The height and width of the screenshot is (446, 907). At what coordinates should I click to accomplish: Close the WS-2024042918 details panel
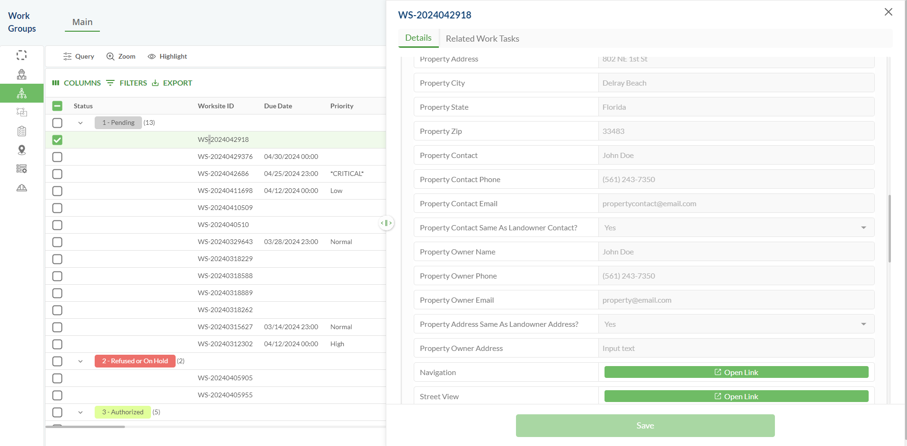pyautogui.click(x=888, y=12)
